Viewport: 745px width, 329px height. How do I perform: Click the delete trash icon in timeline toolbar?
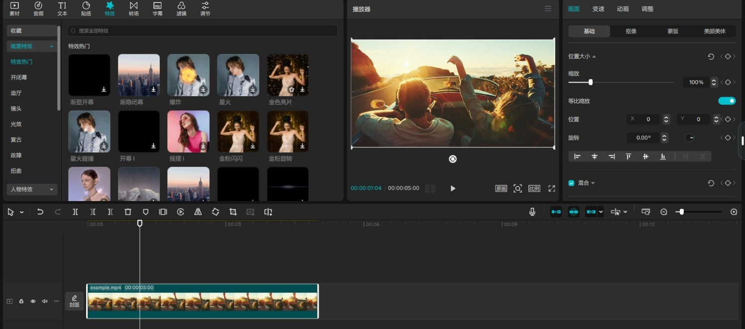tap(128, 212)
